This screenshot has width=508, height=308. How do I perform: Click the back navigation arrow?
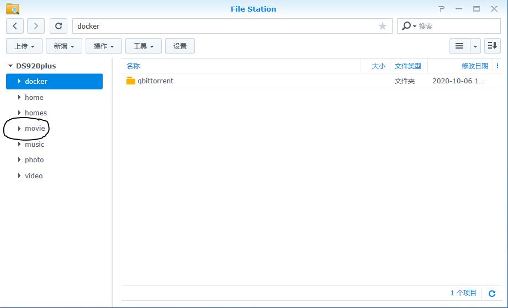[15, 26]
